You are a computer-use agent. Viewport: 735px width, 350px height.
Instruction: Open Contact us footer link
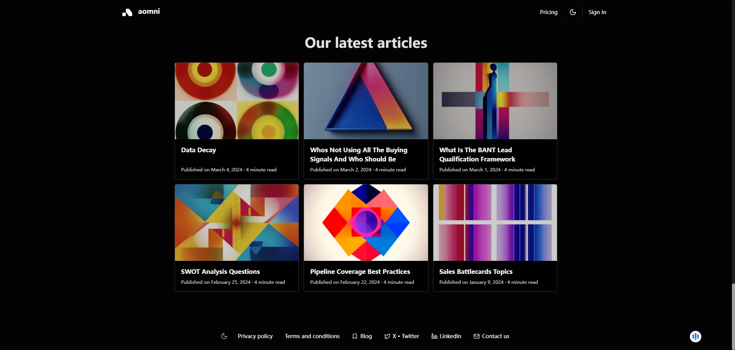(495, 336)
